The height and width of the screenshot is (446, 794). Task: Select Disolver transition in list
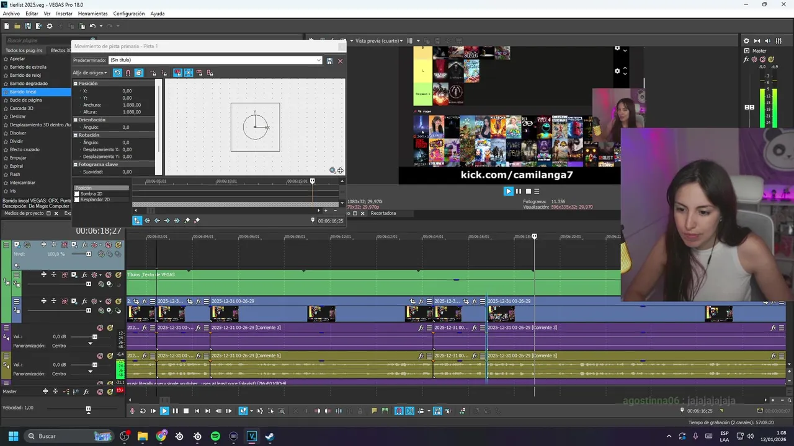[x=18, y=133]
